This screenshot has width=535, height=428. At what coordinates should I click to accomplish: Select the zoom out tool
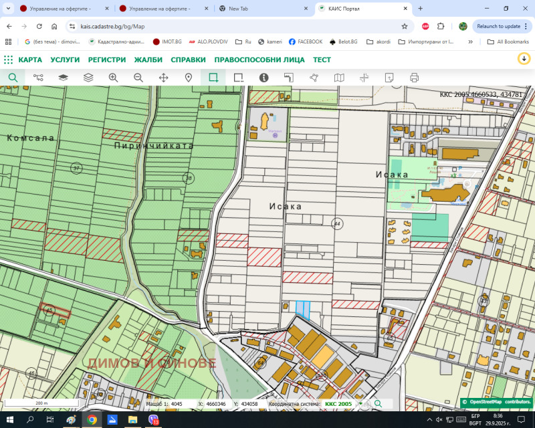[x=138, y=78]
